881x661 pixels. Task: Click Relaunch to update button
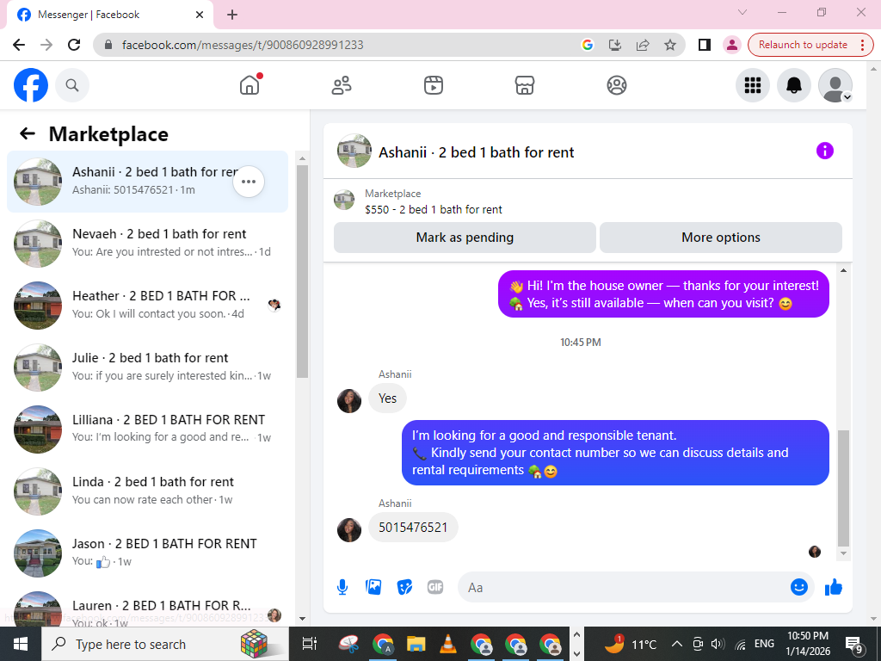(803, 45)
